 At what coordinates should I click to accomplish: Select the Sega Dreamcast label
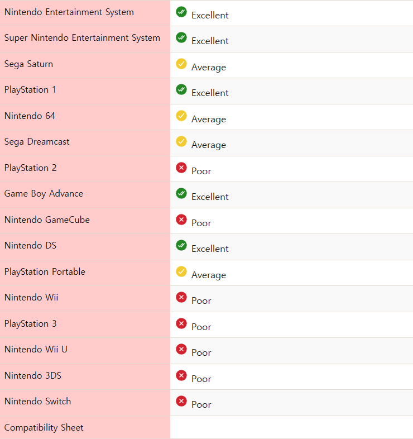point(37,142)
